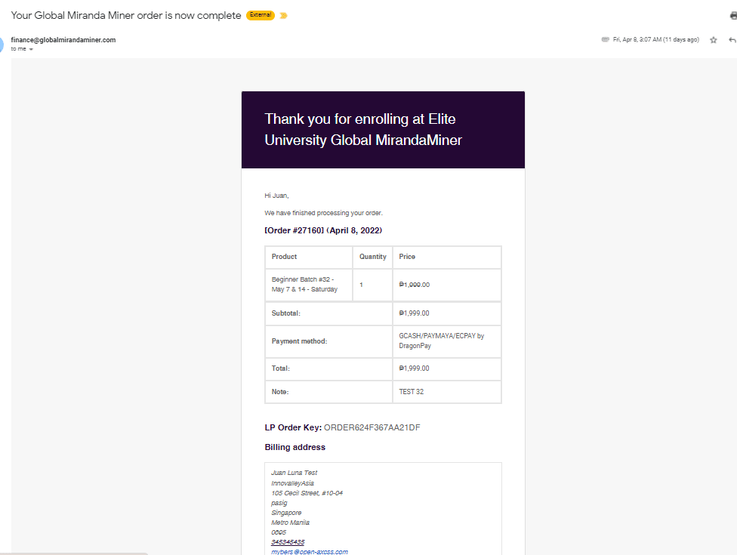
Task: Click the LP Order Key value
Action: pos(372,427)
